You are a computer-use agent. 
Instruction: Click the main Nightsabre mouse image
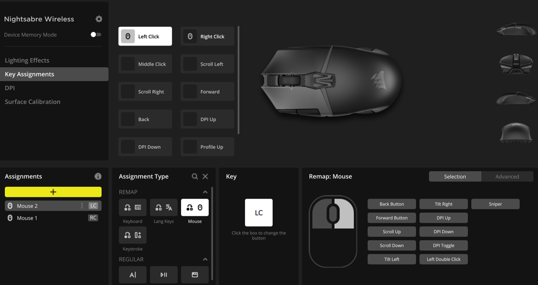(331, 81)
